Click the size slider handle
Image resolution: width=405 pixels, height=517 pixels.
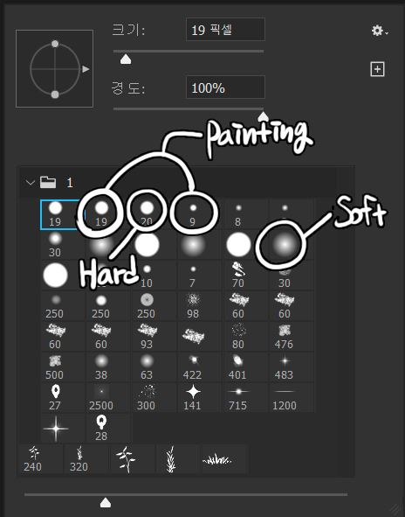pos(126,59)
